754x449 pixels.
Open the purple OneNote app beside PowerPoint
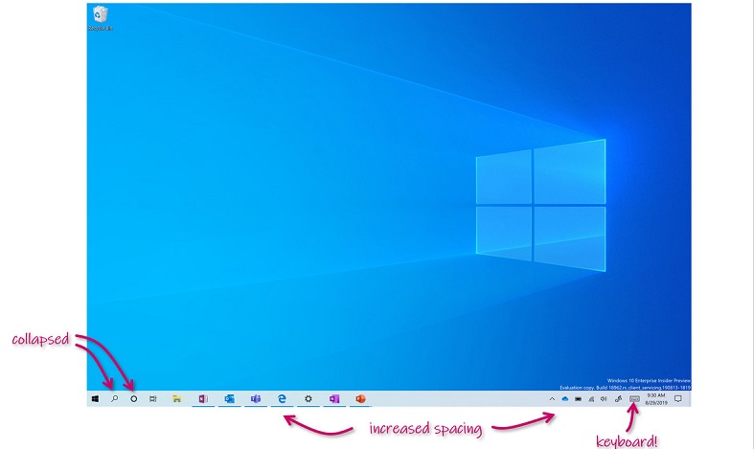[x=334, y=399]
